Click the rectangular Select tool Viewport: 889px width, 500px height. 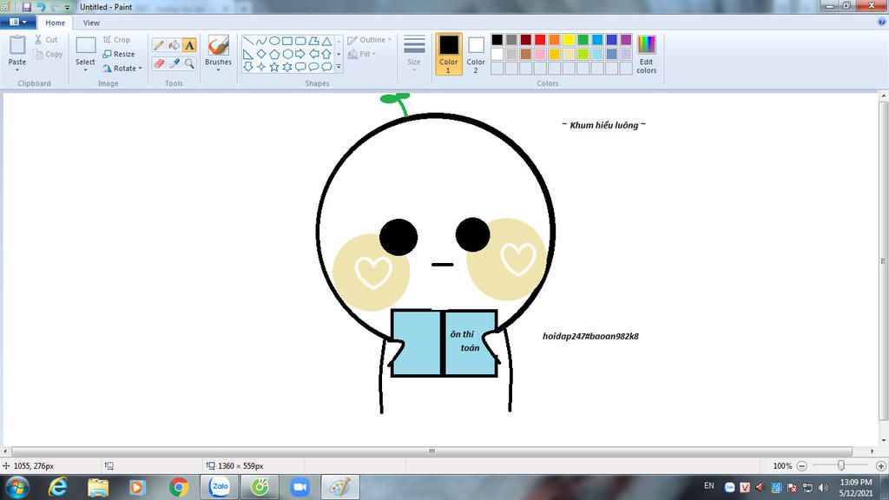86,45
